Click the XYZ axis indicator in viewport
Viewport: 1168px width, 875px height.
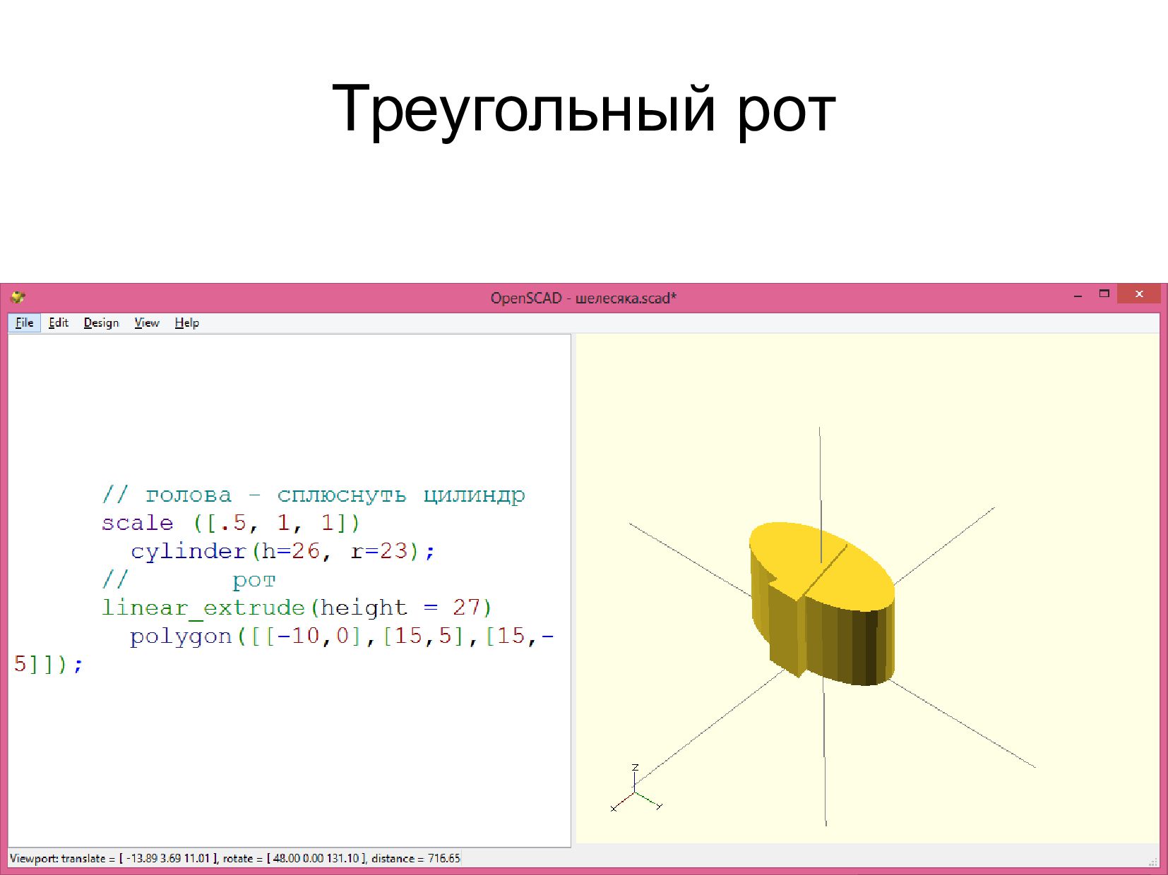(x=636, y=789)
